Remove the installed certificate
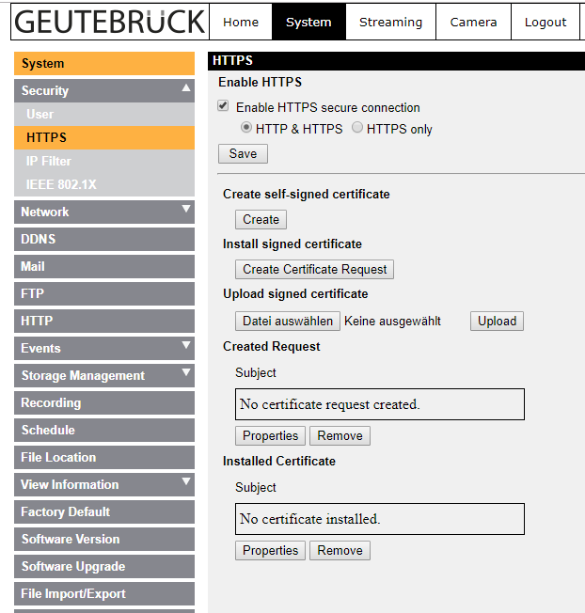This screenshot has height=613, width=585. tap(340, 550)
